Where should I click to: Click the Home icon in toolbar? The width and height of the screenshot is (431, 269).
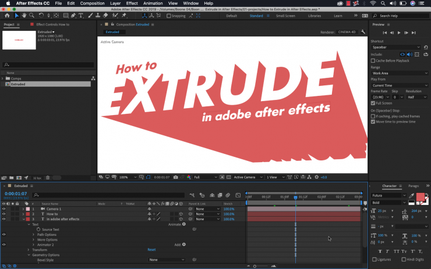pos(6,16)
